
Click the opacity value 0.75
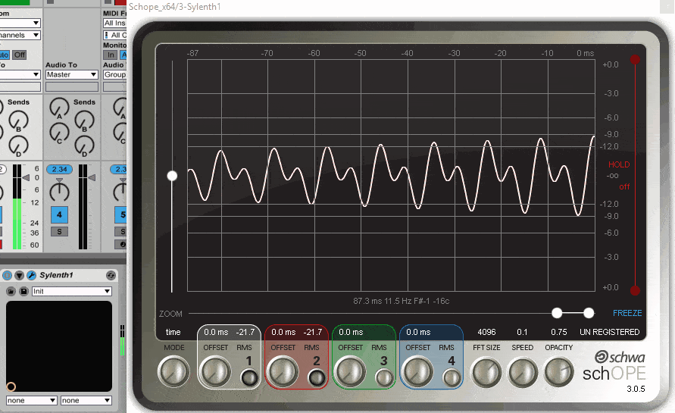point(559,332)
